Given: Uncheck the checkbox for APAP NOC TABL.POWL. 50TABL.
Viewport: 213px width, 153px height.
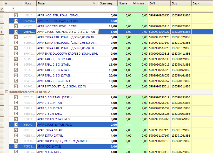Looking at the screenshot, I should [x=16, y=15].
